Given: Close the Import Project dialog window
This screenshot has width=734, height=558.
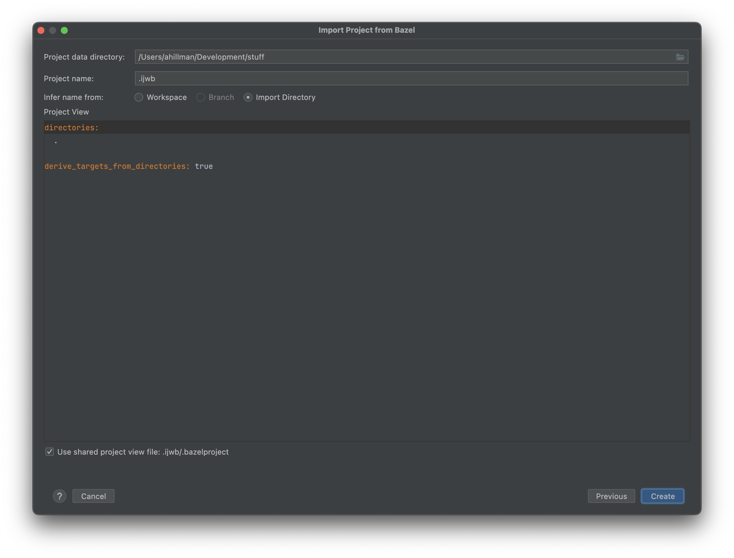Looking at the screenshot, I should pos(41,30).
